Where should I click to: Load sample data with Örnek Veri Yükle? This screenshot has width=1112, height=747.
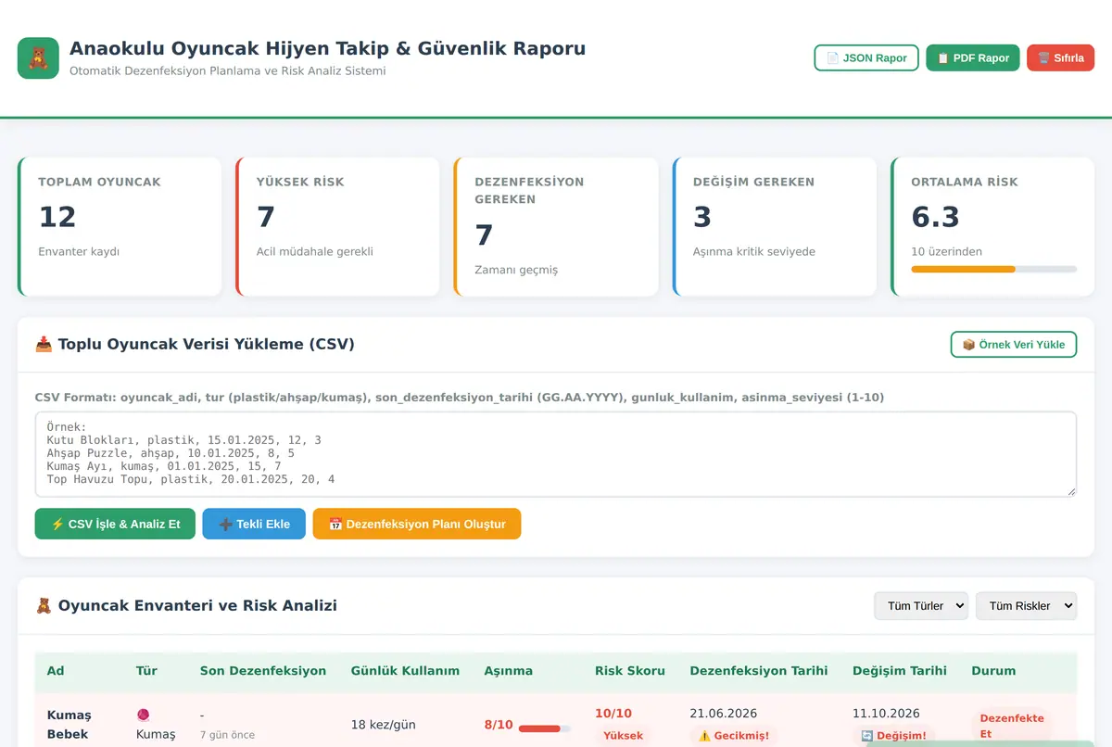coord(1014,344)
